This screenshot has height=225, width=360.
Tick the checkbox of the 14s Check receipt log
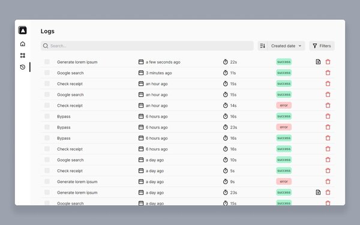pos(47,105)
